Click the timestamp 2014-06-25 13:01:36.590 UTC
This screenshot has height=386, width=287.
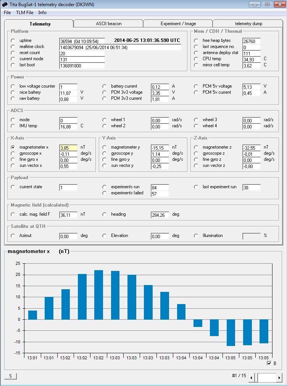[147, 40]
